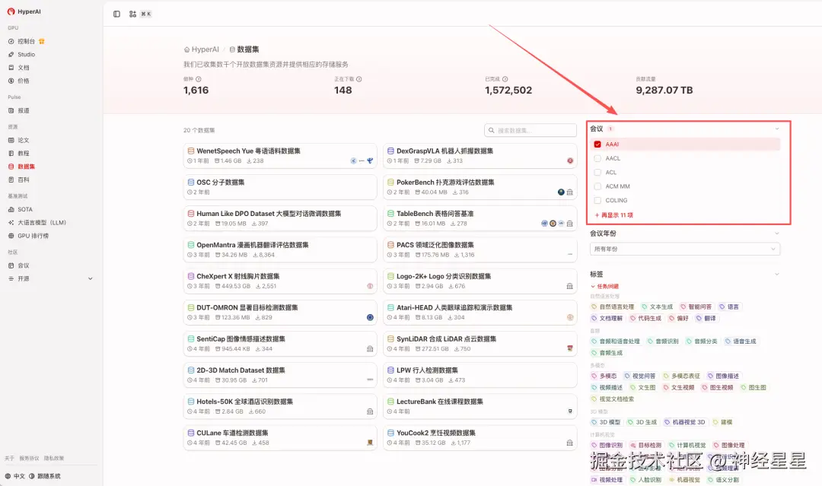822x486 pixels.
Task: Open the YouCook2 烹饪视频数据集 card
Action: coord(479,438)
